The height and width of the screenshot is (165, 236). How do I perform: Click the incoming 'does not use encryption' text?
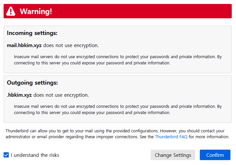[x=71, y=45]
